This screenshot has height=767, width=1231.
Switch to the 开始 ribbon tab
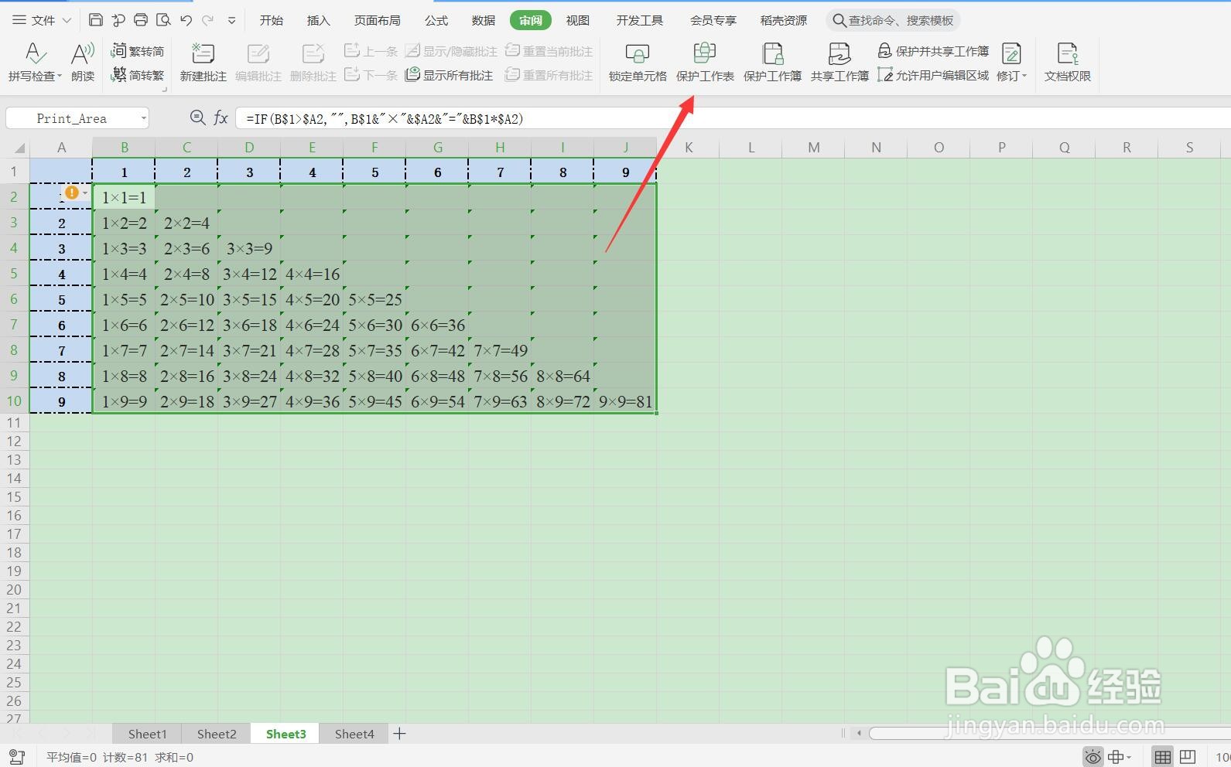pyautogui.click(x=271, y=20)
